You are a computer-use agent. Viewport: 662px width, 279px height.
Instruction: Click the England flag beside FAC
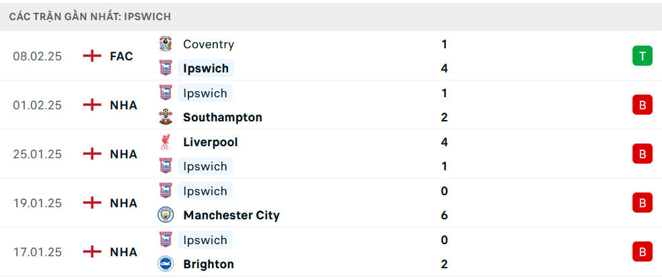click(x=92, y=56)
